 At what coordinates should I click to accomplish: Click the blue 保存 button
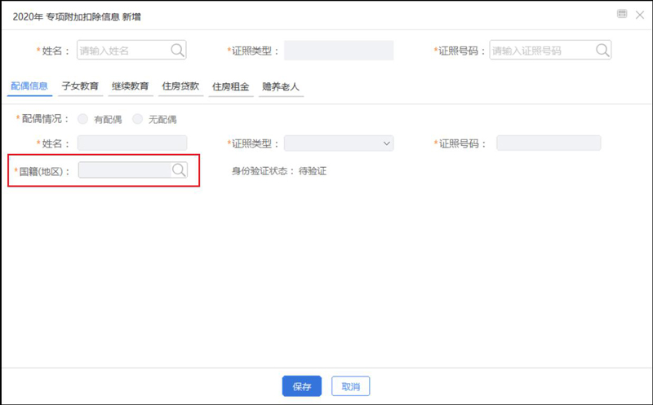click(301, 386)
